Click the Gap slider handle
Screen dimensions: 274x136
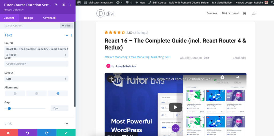(x=9, y=108)
